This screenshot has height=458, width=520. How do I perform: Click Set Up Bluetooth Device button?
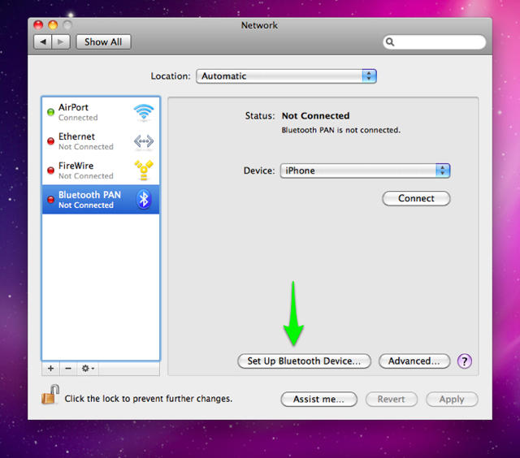coord(304,361)
